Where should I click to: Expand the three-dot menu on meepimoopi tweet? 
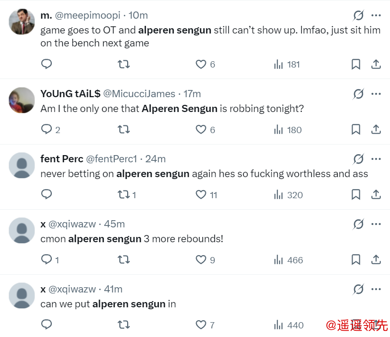pyautogui.click(x=376, y=15)
